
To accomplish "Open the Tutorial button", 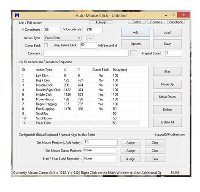I will 100,22.
